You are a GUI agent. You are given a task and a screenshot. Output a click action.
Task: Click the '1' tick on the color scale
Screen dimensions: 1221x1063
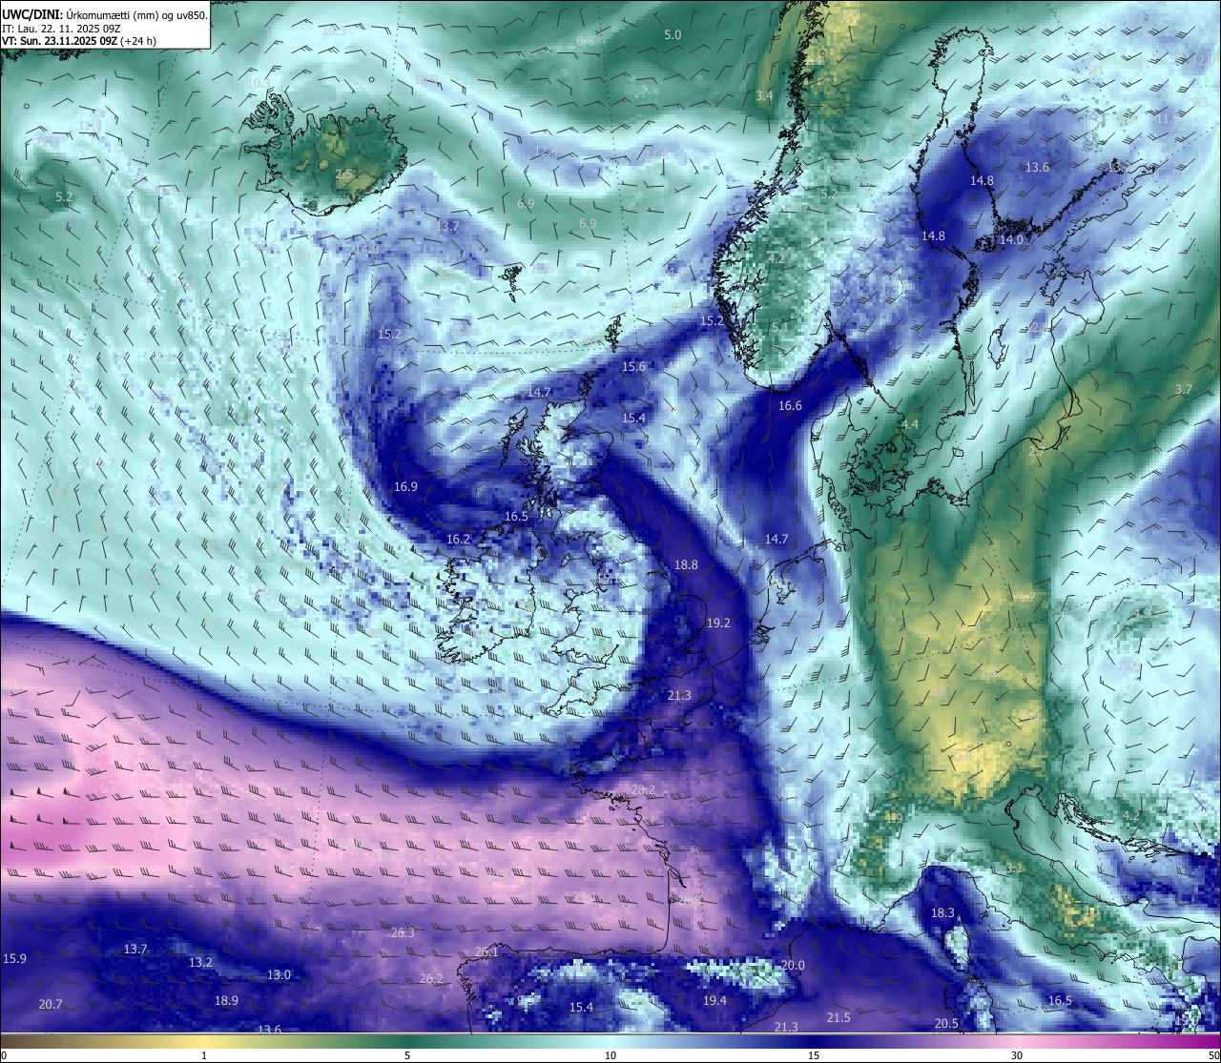203,1055
